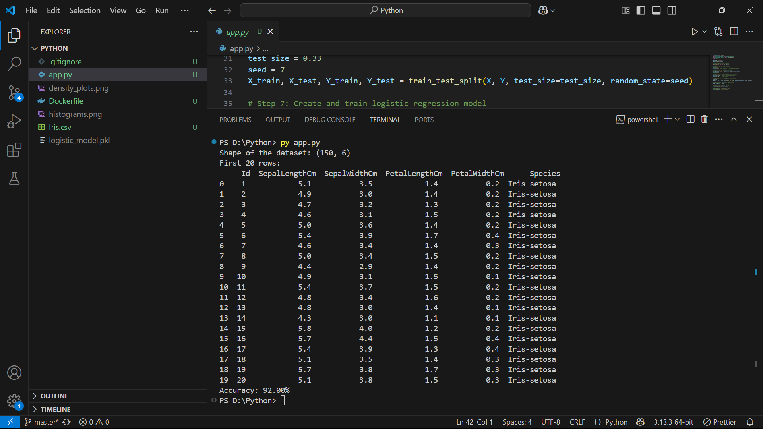Open the Run and Debug view
Screen dimensions: 763x429
[x=14, y=121]
